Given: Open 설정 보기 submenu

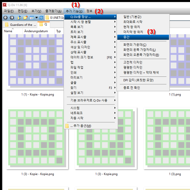Looking at the screenshot, I should pos(90,93).
